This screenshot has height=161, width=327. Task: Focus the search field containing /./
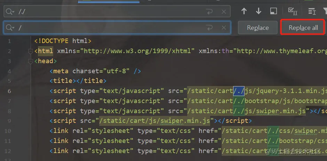click(x=117, y=11)
